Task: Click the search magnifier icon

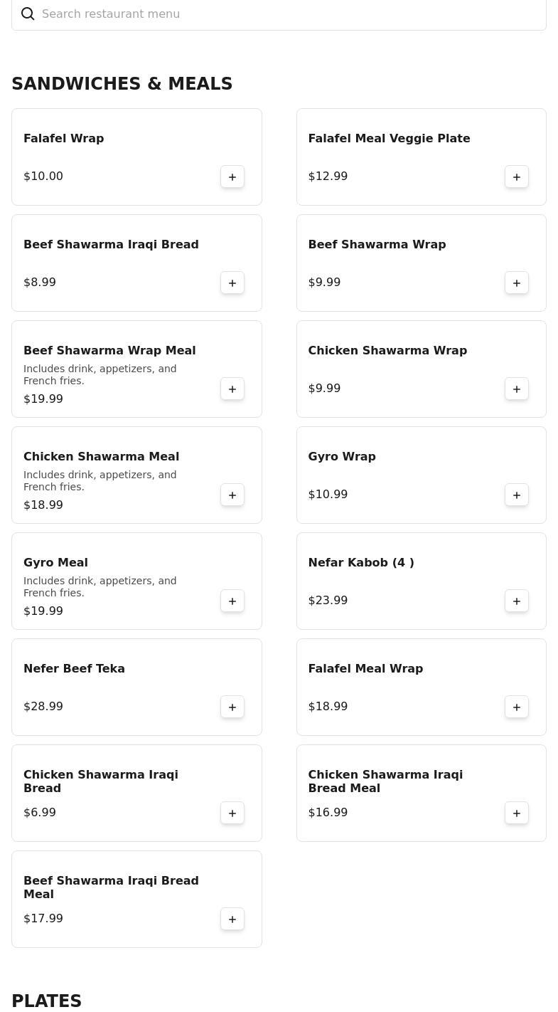Action: (x=28, y=14)
